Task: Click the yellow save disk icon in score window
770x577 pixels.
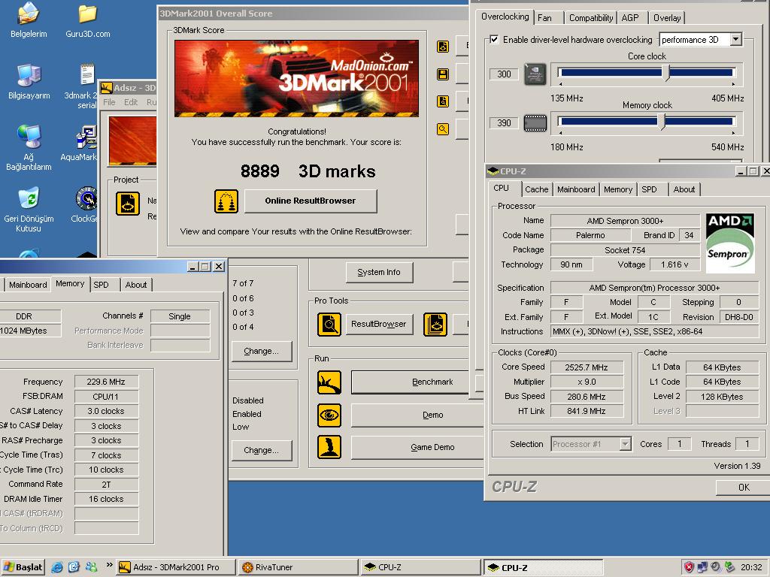Action: (442, 74)
